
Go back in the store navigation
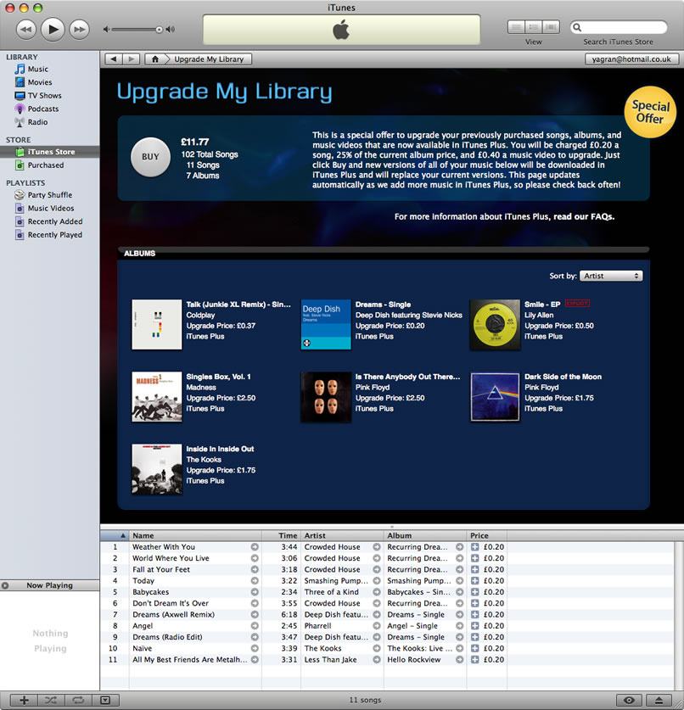[114, 59]
